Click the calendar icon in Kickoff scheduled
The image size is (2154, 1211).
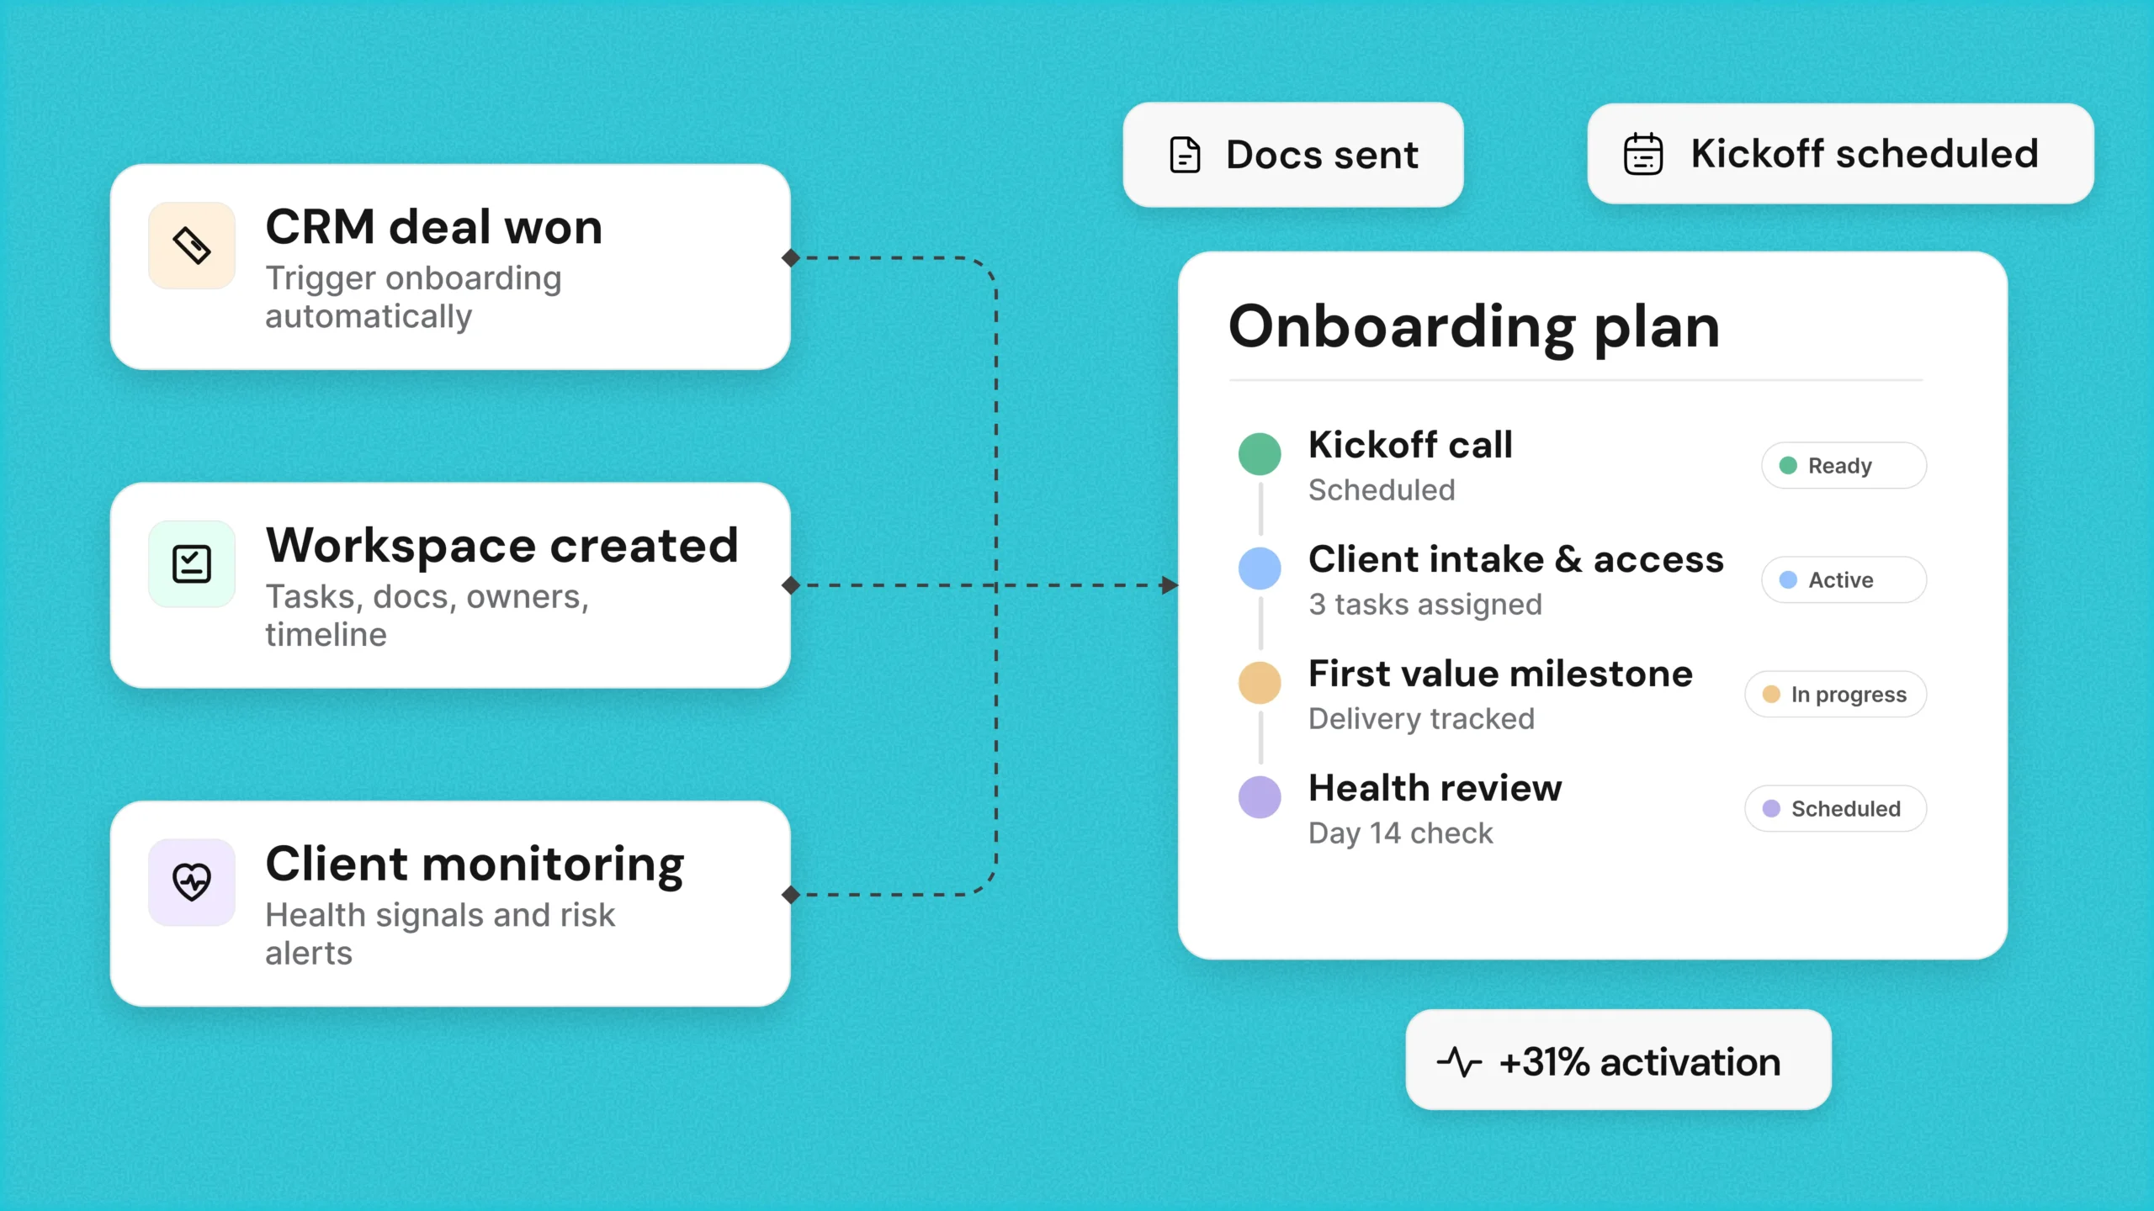coord(1642,154)
